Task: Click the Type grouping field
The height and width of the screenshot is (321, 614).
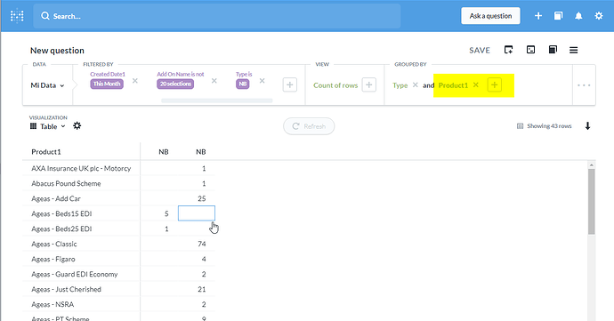Action: point(400,85)
